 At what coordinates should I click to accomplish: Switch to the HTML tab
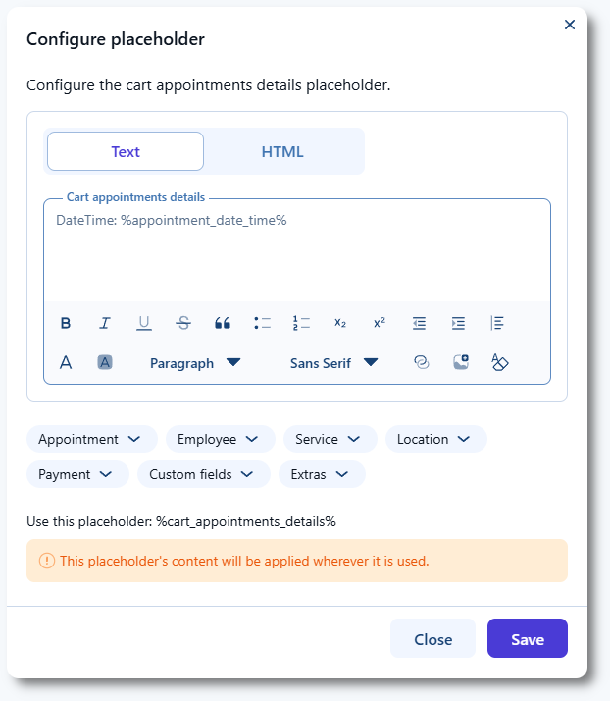[x=282, y=151]
